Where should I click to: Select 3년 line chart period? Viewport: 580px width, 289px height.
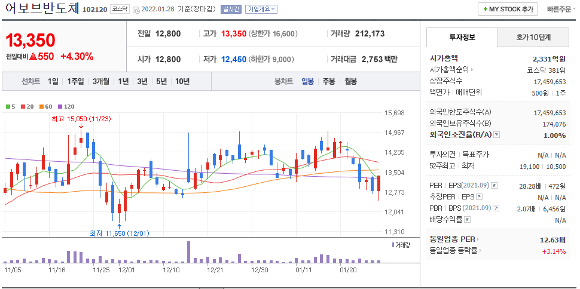[142, 81]
